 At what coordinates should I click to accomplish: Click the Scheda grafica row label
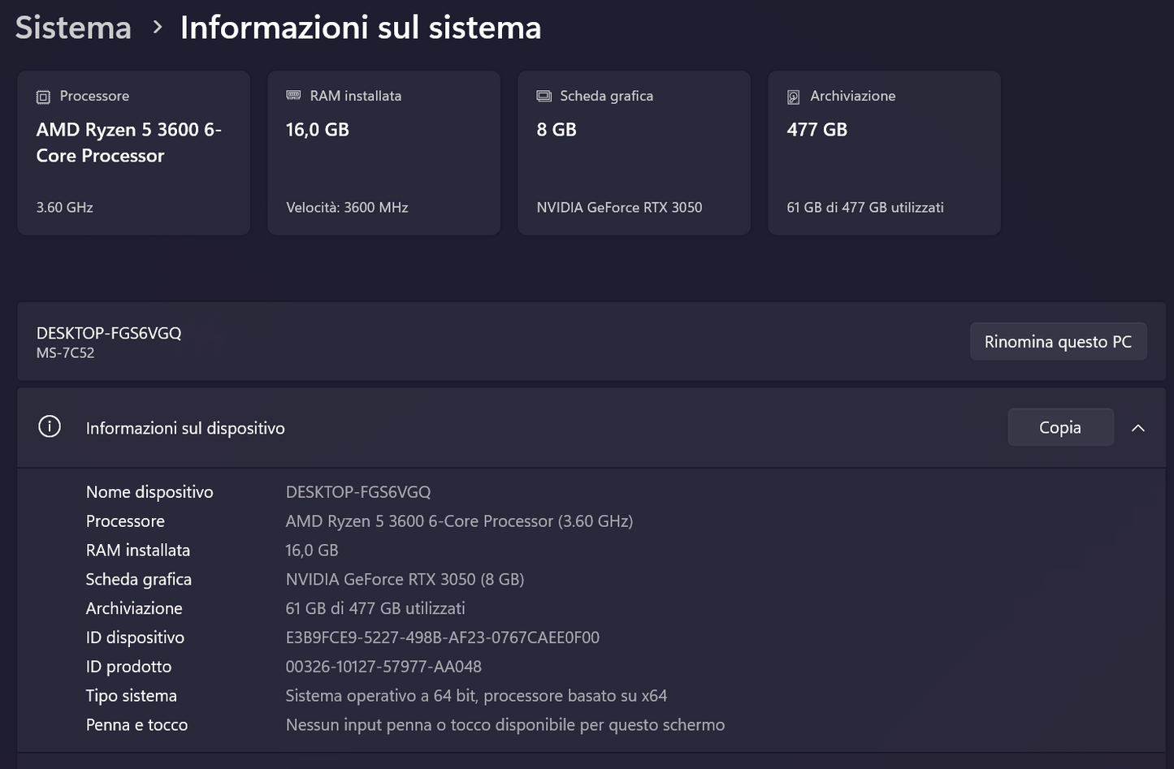tap(139, 580)
